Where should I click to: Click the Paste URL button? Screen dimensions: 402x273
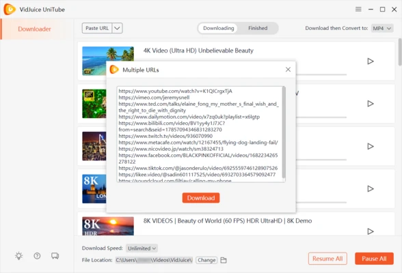tap(97, 28)
